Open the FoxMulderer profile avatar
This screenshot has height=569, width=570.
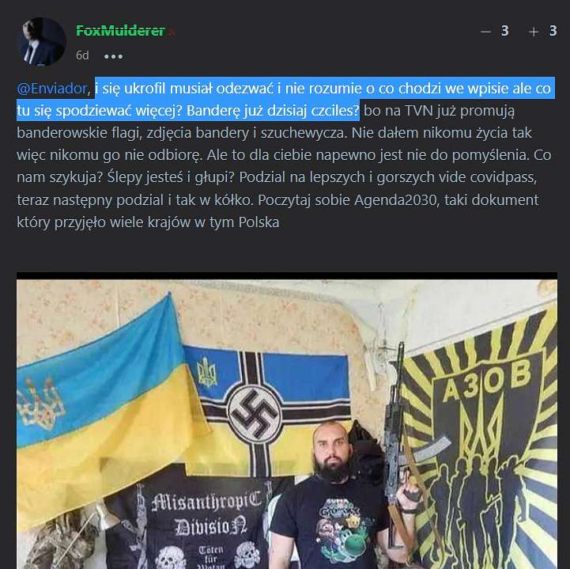[x=42, y=41]
